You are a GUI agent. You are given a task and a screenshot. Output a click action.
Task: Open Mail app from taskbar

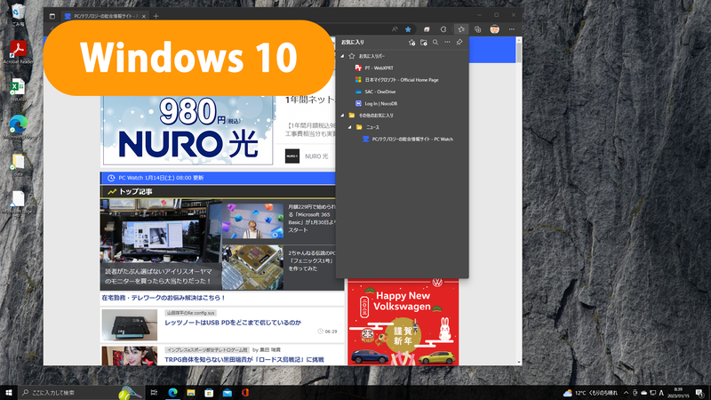[x=228, y=393]
